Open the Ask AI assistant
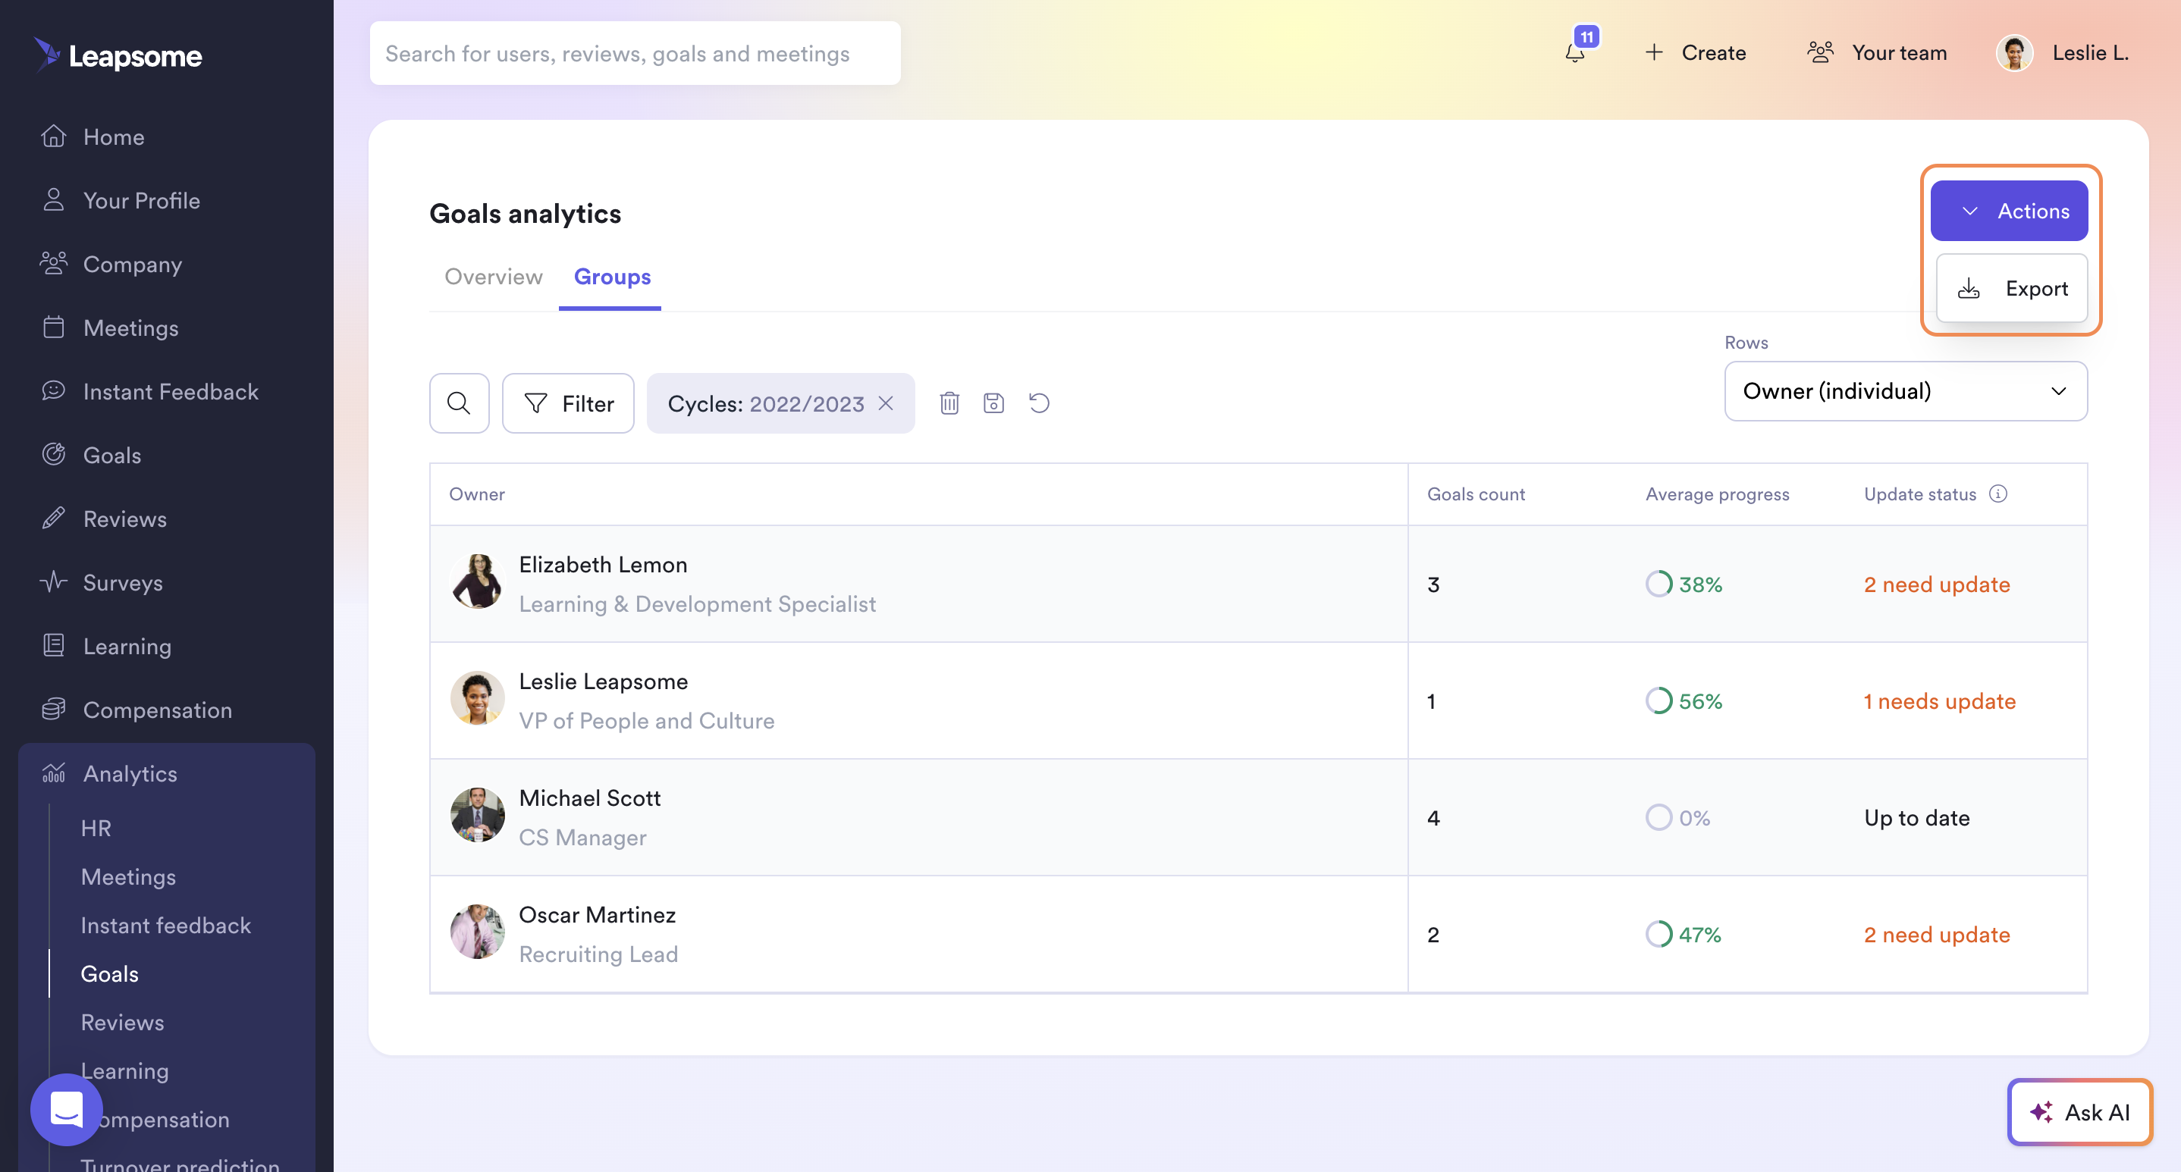Image resolution: width=2181 pixels, height=1172 pixels. pyautogui.click(x=2079, y=1112)
